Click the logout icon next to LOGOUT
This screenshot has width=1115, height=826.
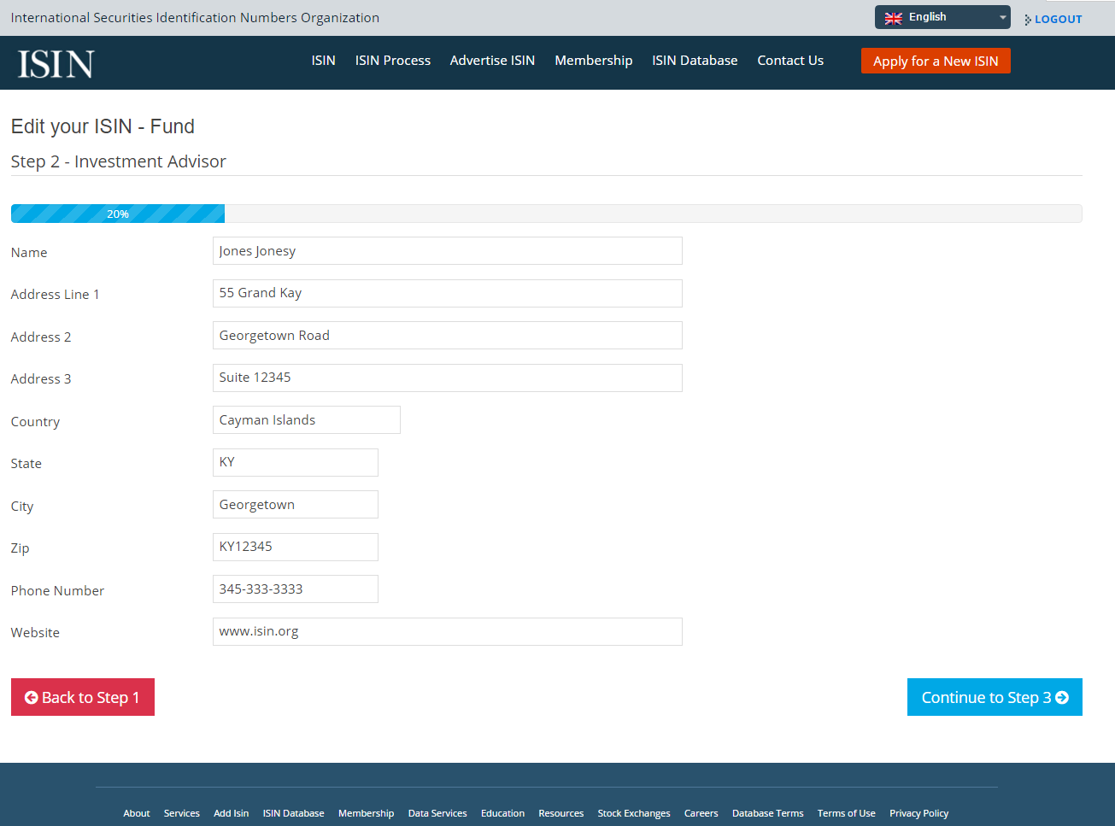point(1026,19)
